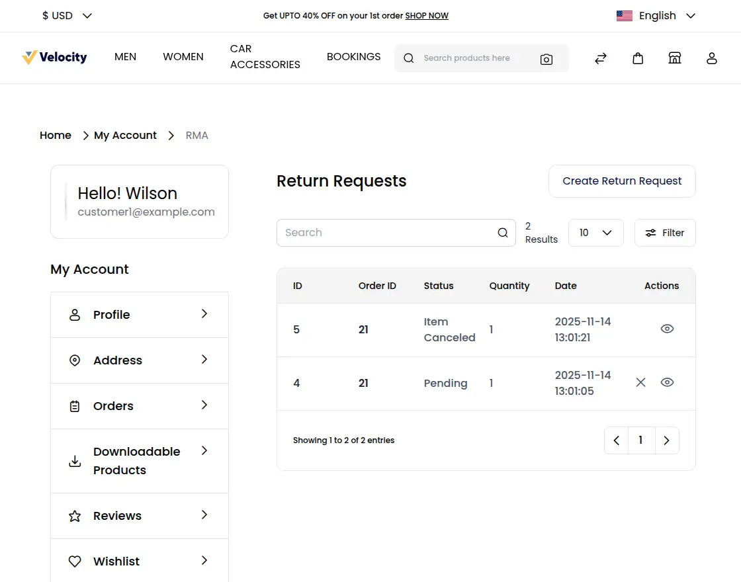The height and width of the screenshot is (582, 741).
Task: Click the magnifier icon in Return Requests search
Action: click(503, 233)
